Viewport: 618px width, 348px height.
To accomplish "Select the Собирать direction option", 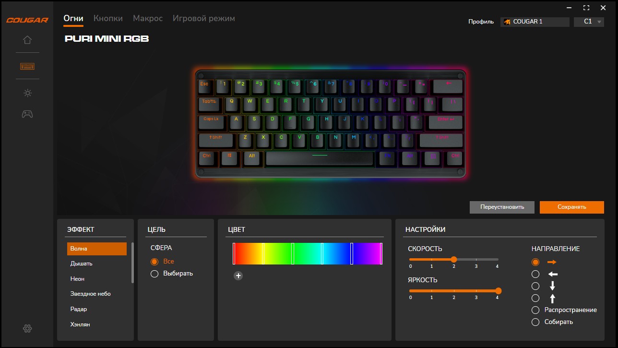I will click(x=553, y=322).
